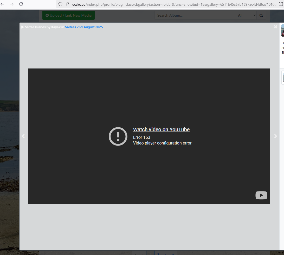Go to the previous gallery item

[23, 136]
